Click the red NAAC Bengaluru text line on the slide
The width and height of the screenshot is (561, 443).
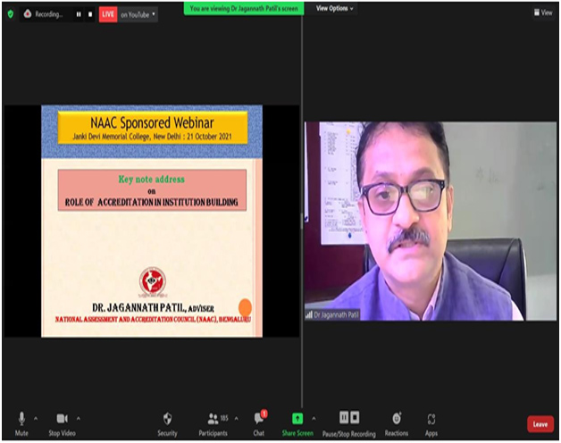pyautogui.click(x=153, y=319)
